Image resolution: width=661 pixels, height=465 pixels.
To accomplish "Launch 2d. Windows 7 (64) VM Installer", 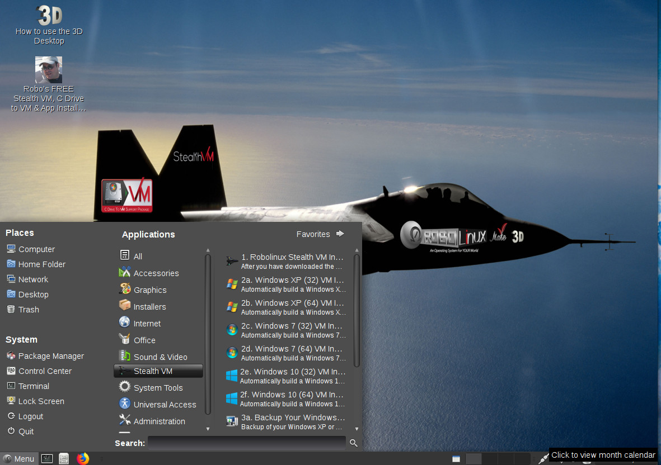I will [x=286, y=353].
